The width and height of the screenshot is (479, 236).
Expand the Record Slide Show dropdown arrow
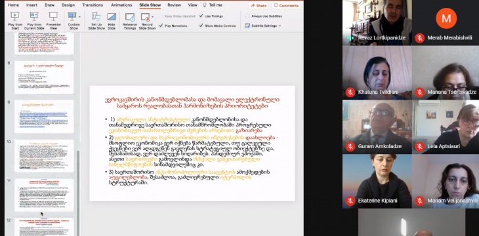pos(152,17)
